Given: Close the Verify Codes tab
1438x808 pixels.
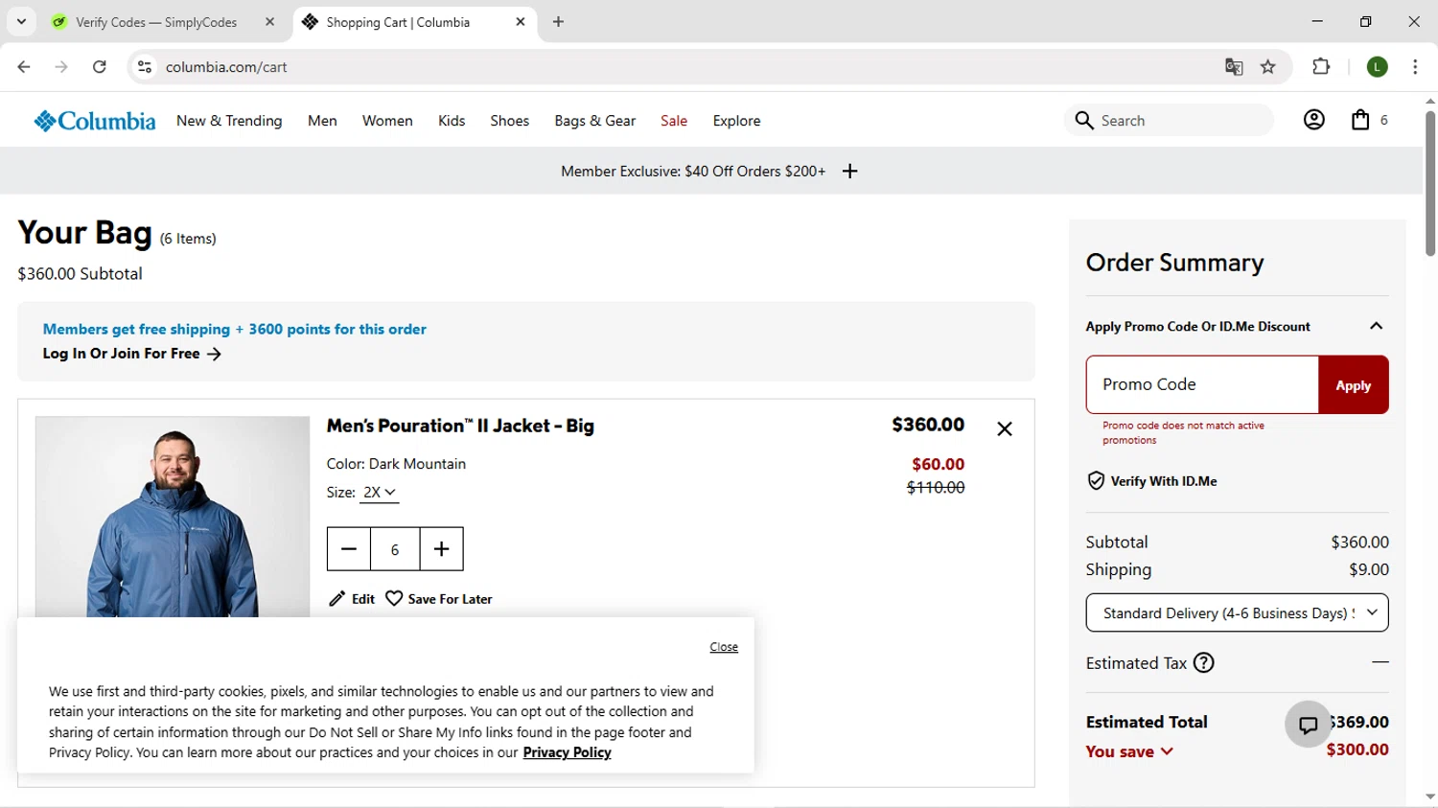Looking at the screenshot, I should (269, 21).
